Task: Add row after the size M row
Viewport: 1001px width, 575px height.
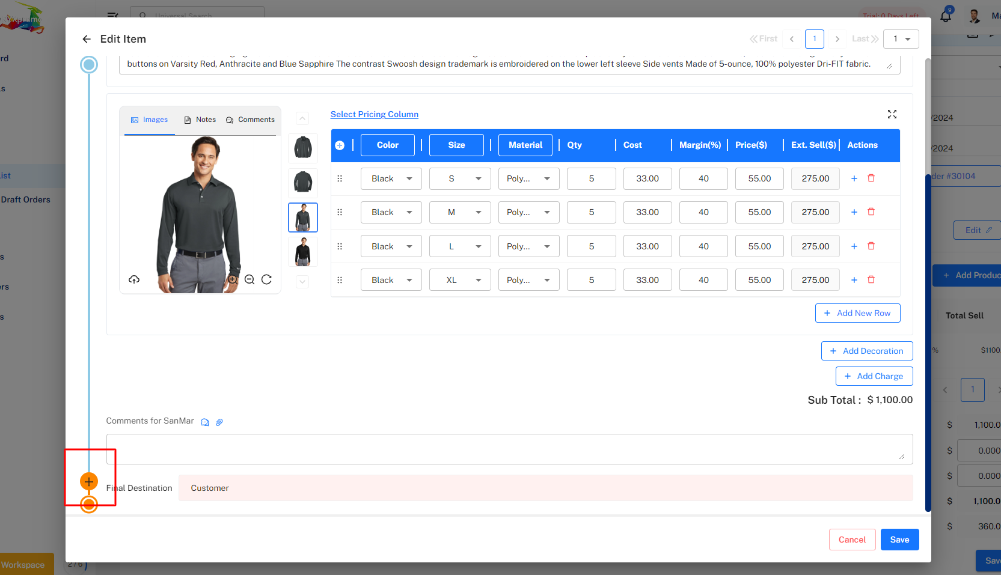Action: click(x=854, y=212)
